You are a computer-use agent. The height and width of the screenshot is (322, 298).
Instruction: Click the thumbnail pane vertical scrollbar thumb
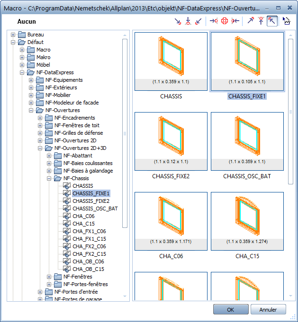click(x=290, y=112)
